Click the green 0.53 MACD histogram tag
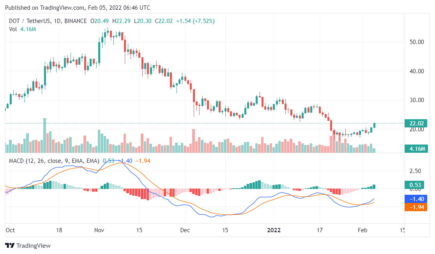 coord(417,185)
